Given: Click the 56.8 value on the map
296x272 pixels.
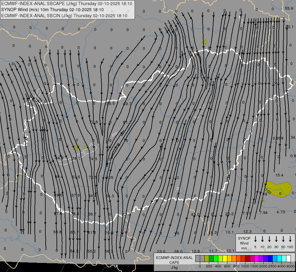Looking at the screenshot, I should pos(57,232).
